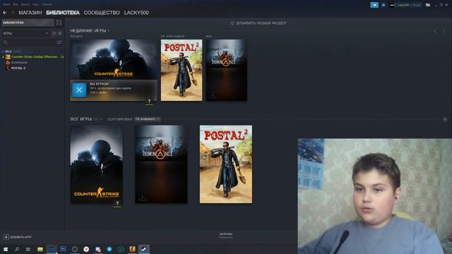Image resolution: width=452 pixels, height=254 pixels.
Task: Open the Counter-Strike cover in all games
Action: (96, 164)
